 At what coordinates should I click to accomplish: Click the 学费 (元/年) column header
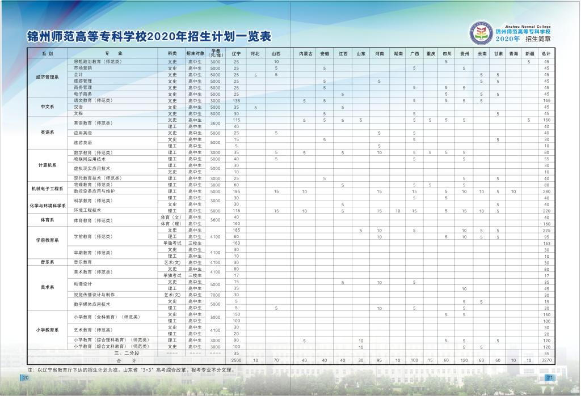(215, 54)
